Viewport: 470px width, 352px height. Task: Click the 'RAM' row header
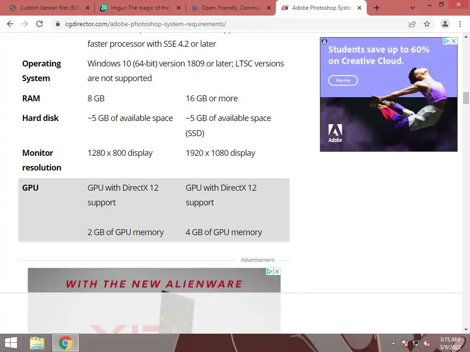31,99
